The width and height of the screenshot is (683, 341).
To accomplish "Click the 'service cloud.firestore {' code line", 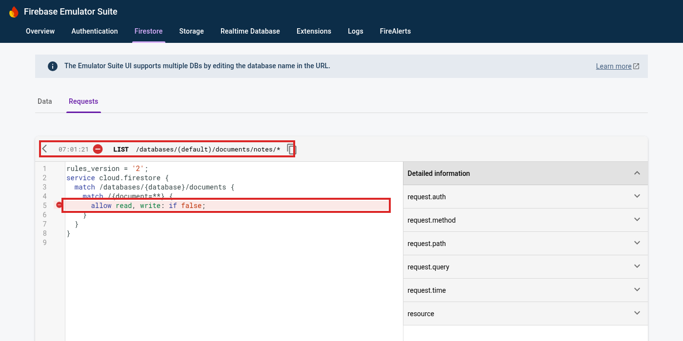I will (x=118, y=178).
